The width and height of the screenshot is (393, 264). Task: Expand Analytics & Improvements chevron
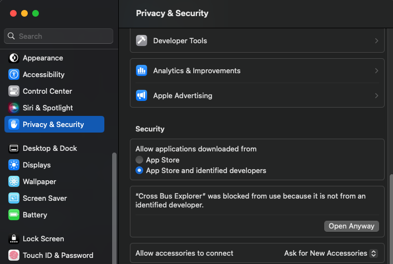coord(376,70)
